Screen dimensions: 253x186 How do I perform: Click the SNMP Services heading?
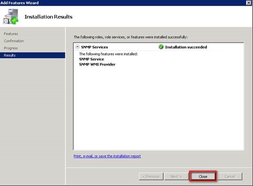[x=94, y=47]
